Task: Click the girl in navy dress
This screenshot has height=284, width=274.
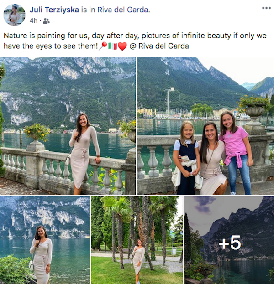Action: point(186,158)
